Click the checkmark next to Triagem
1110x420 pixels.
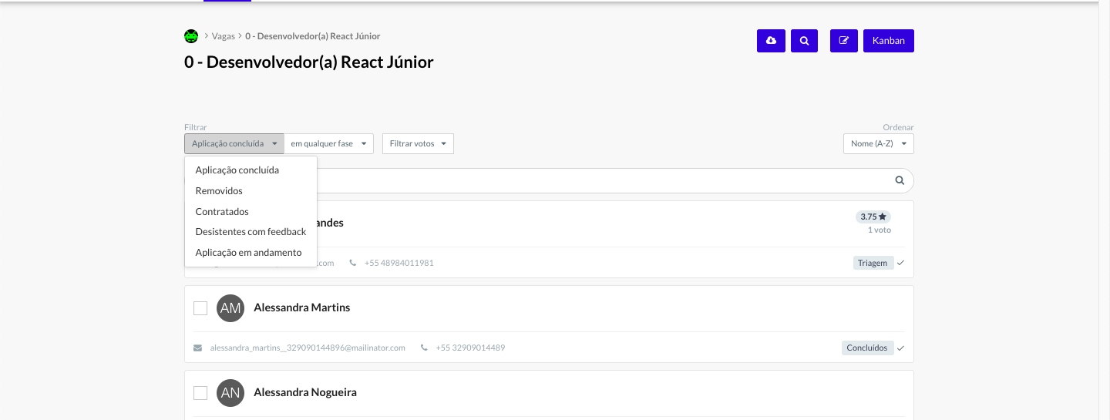900,263
